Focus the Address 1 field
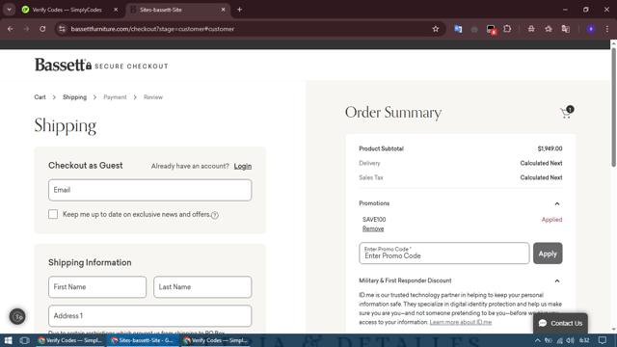This screenshot has height=347, width=617. click(150, 315)
